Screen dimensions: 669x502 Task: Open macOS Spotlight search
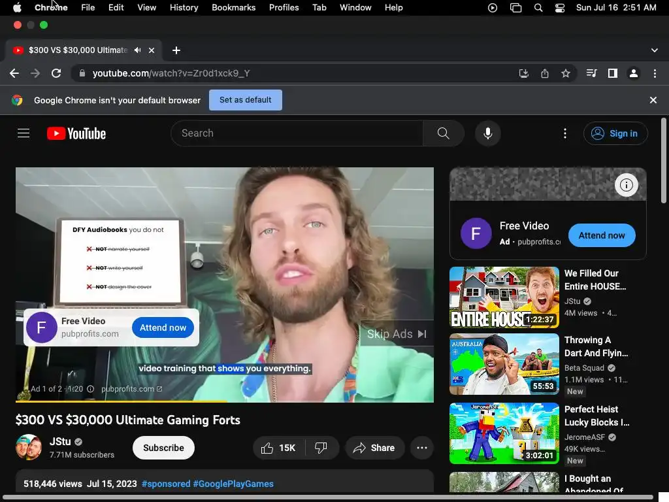pyautogui.click(x=538, y=8)
